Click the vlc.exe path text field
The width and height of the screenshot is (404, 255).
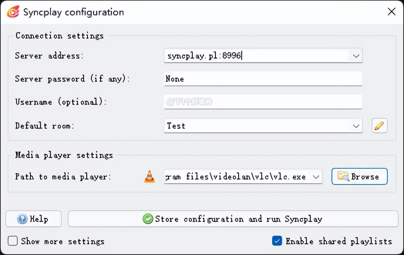pyautogui.click(x=236, y=177)
